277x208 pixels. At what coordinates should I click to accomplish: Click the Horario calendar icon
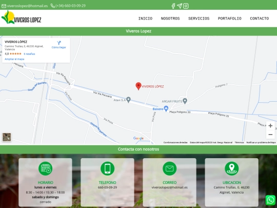click(46, 168)
